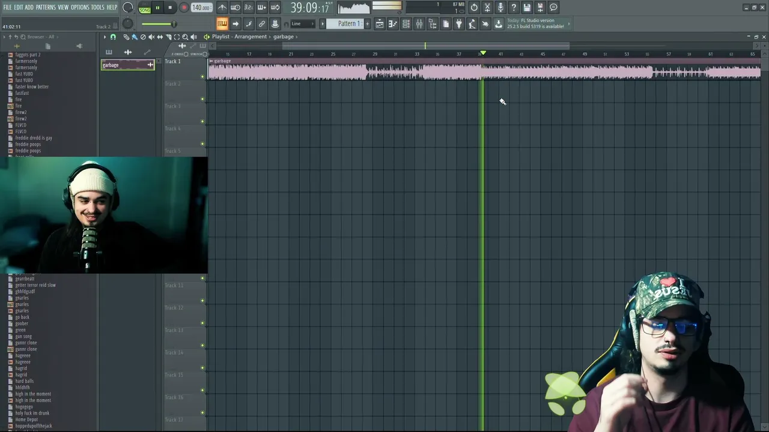Screen dimensions: 769x432
Task: Select the garbage clip in the picker
Action: 128,65
